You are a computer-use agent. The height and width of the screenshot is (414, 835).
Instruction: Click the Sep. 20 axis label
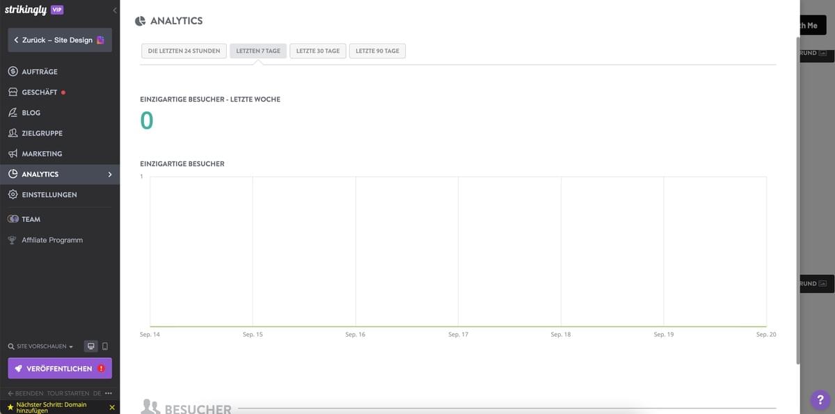(x=766, y=335)
